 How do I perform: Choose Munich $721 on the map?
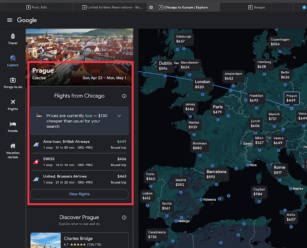(274, 116)
